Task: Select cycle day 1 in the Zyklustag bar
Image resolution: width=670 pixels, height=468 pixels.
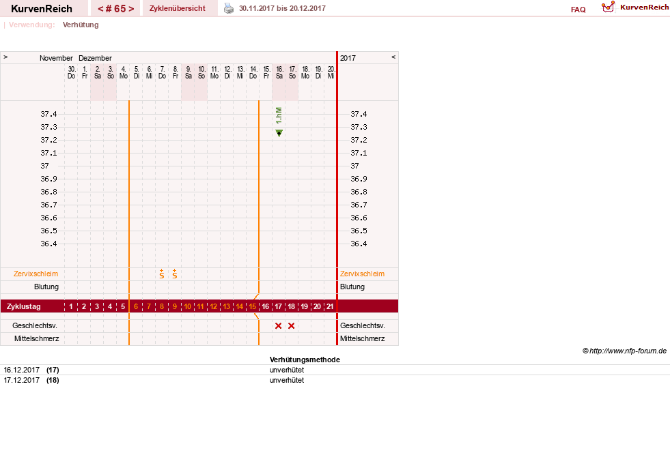Action: tap(71, 306)
